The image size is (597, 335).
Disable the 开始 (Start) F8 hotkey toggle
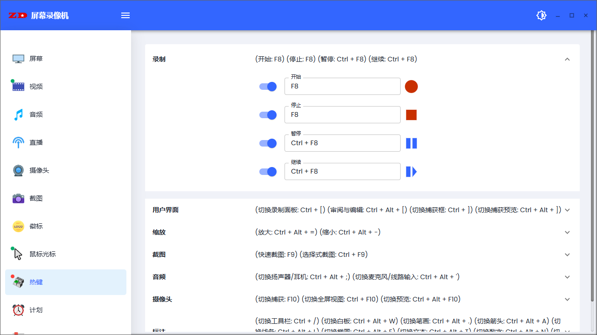pyautogui.click(x=268, y=86)
